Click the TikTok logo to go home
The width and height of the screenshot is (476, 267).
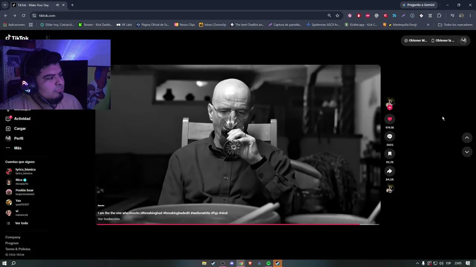(17, 37)
